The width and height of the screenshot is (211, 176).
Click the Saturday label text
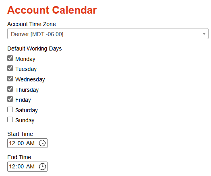tap(27, 110)
